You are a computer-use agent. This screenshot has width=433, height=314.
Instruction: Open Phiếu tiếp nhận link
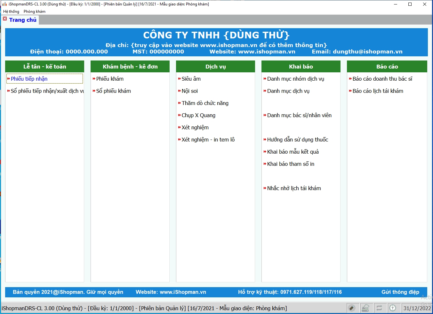coord(29,79)
